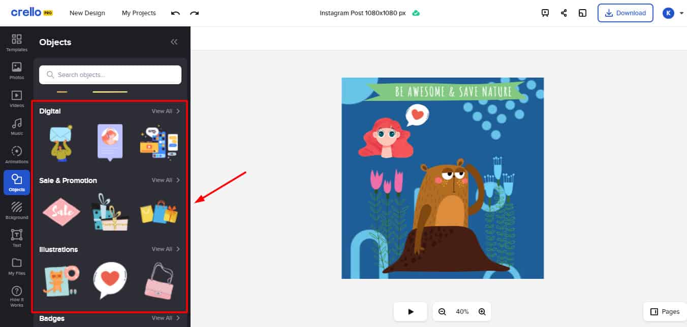This screenshot has height=327, width=687.
Task: Click the undo arrow icon
Action: 175,13
